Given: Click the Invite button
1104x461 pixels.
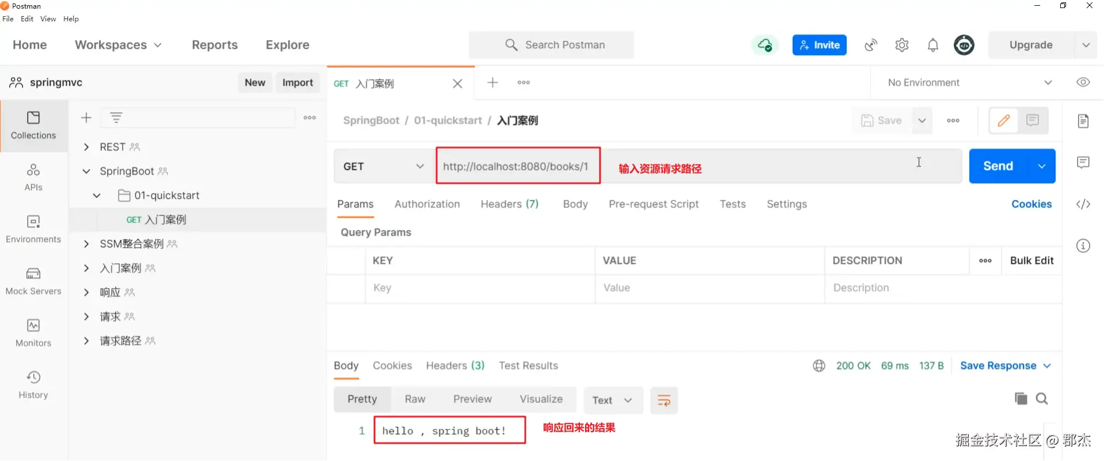Looking at the screenshot, I should 819,45.
